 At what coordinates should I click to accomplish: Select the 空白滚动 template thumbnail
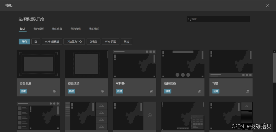pos(87,64)
